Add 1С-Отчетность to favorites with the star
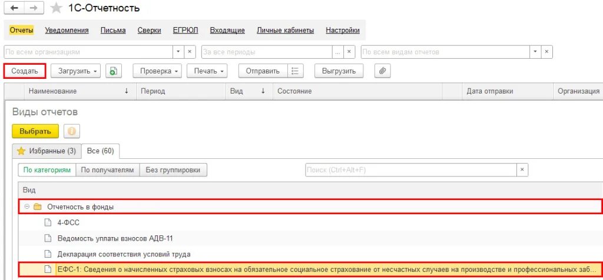 pos(57,8)
